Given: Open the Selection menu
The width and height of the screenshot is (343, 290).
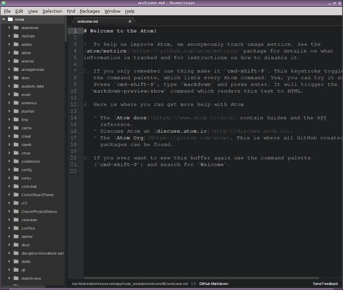Looking at the screenshot, I should pos(52,11).
